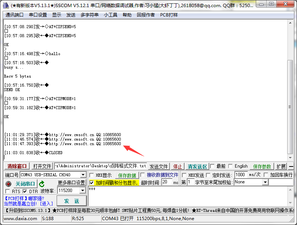Image resolution: width=297 pixels, height=225 pixels.
Task: Click the receive log scrollbar thumb
Action: [x=290, y=107]
